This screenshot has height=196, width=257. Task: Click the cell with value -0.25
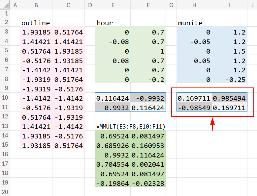point(230,80)
